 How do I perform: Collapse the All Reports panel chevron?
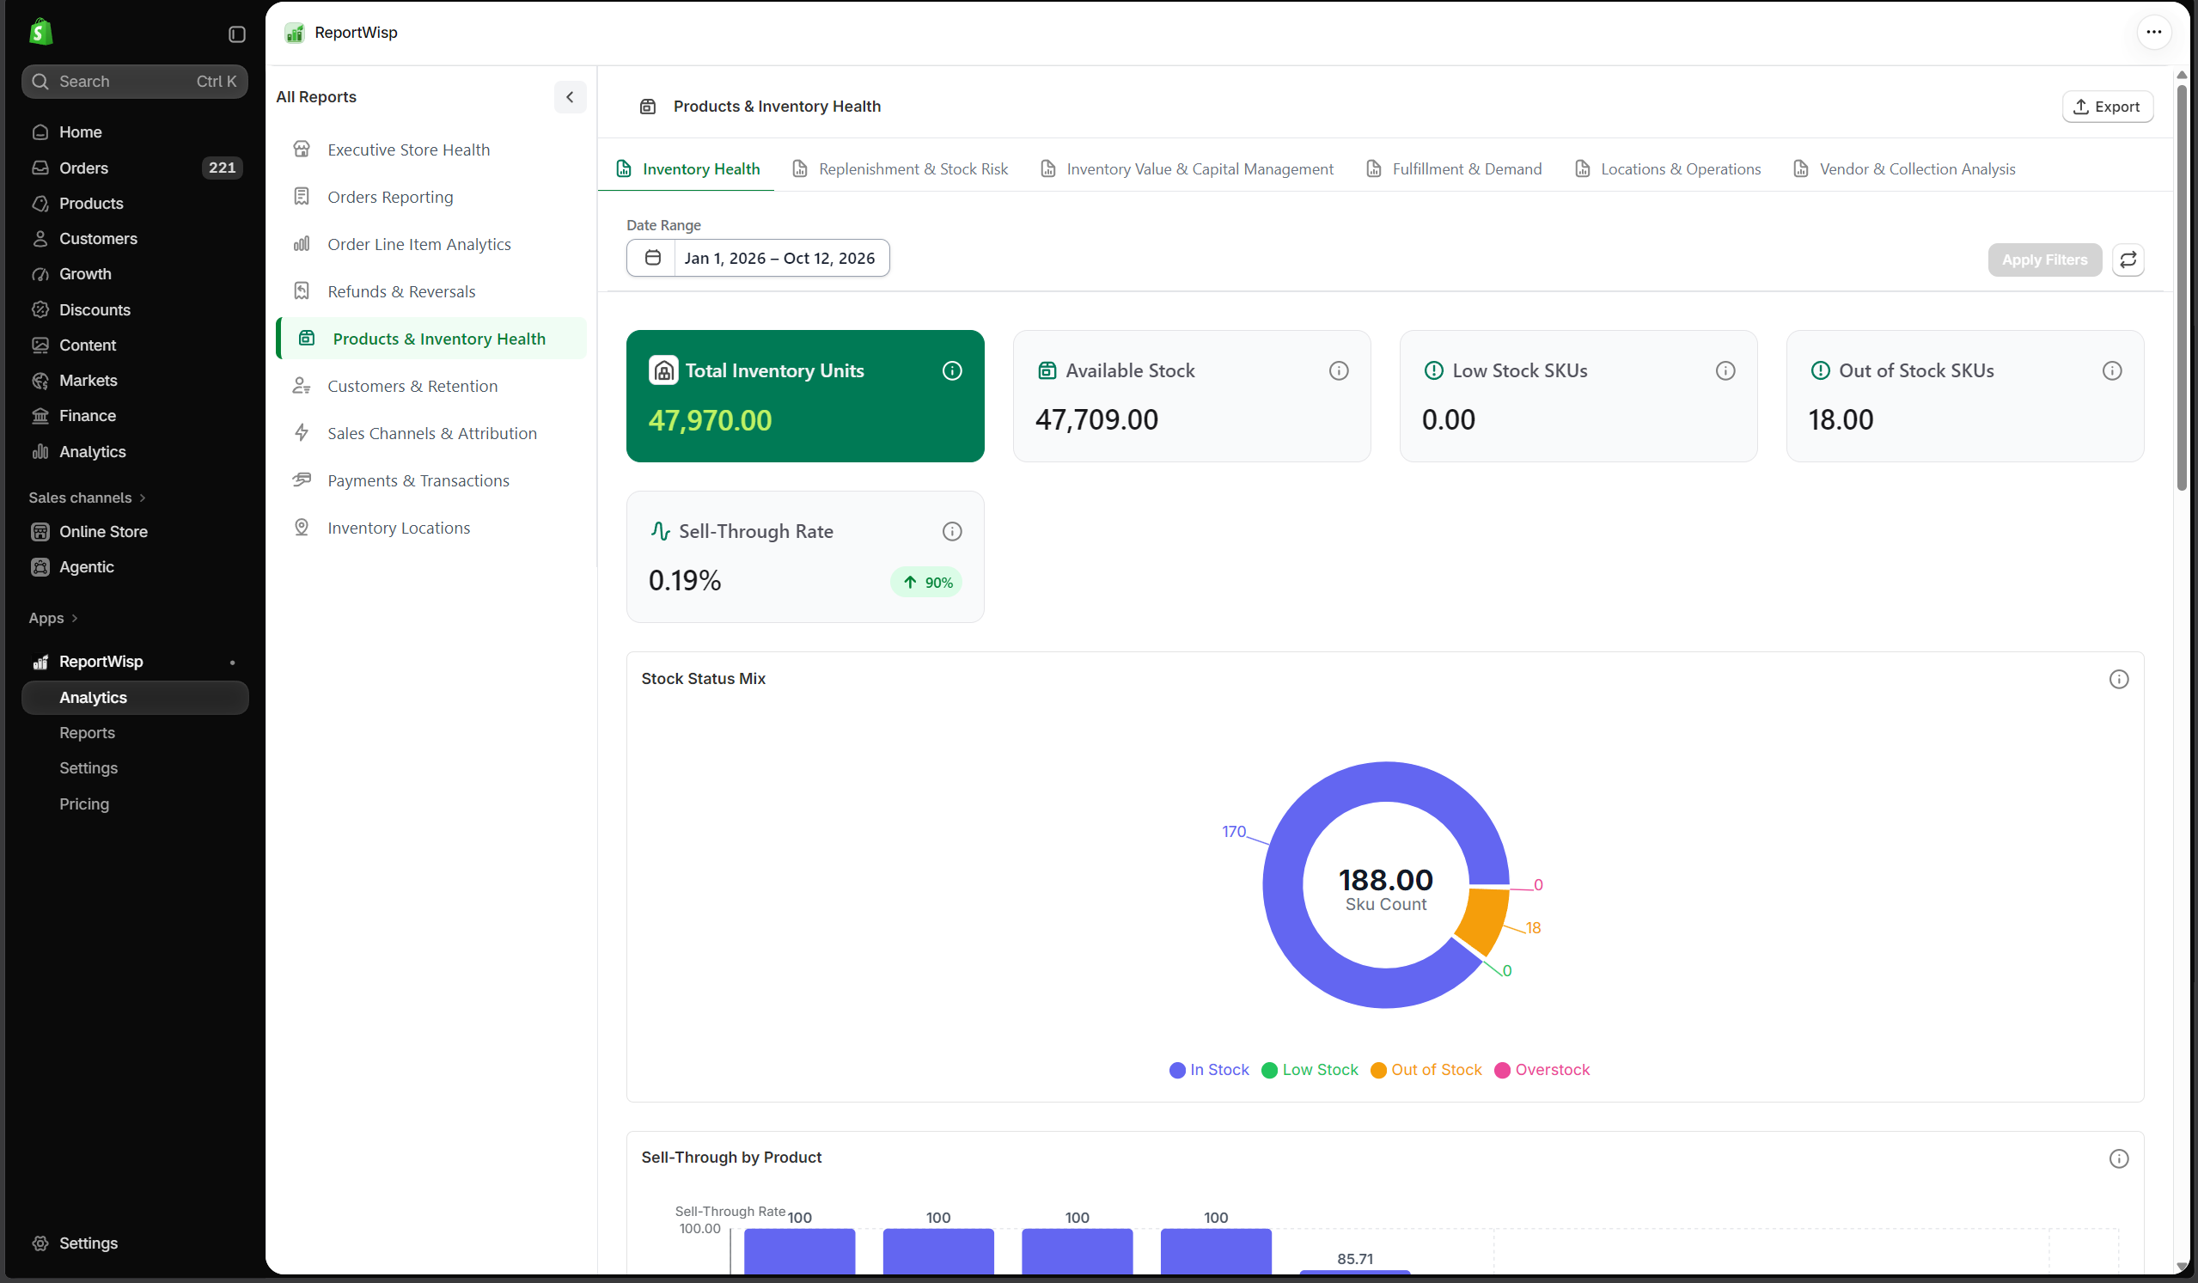[570, 97]
